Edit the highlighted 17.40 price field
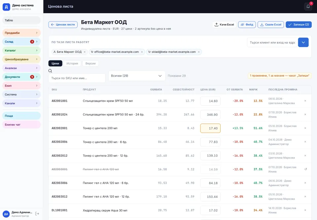The image size is (317, 220). [x=210, y=128]
